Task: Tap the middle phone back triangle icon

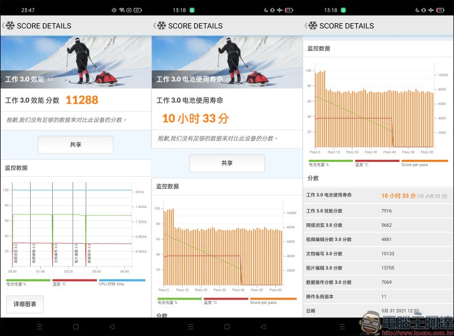Action: [x=263, y=327]
